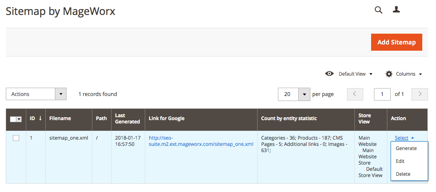
Task: Click the eye icon beside Default View
Action: (x=329, y=74)
